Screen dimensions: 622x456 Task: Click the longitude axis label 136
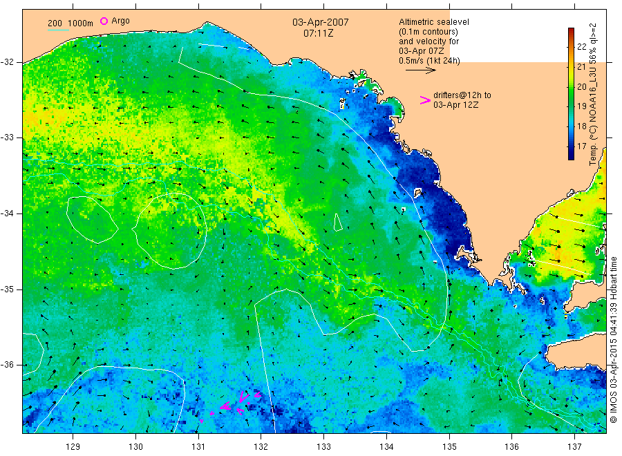tap(511, 447)
